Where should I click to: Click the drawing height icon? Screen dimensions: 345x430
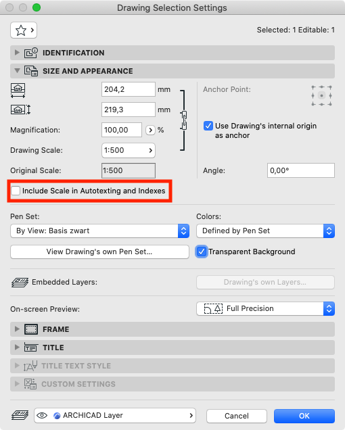pyautogui.click(x=20, y=110)
